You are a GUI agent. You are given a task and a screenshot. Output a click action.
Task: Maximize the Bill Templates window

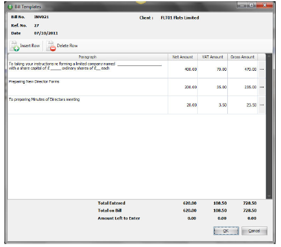point(251,5)
